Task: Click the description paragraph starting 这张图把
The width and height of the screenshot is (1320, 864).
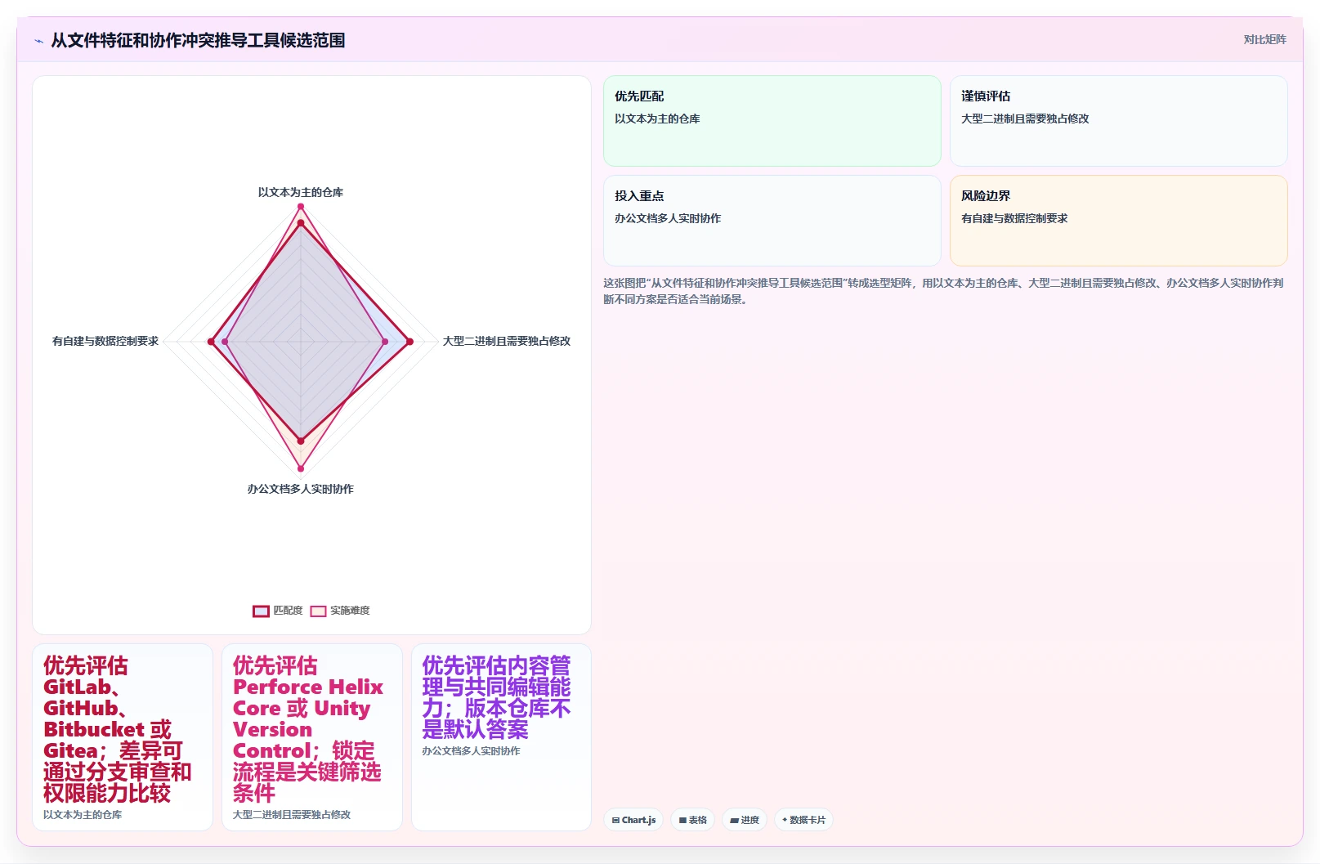Action: coord(943,291)
